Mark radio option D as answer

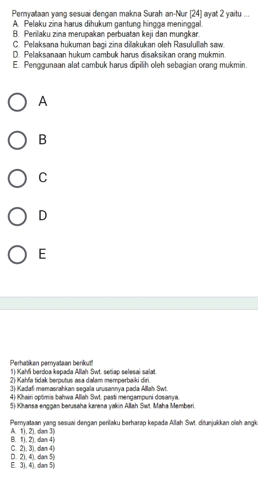(x=17, y=216)
